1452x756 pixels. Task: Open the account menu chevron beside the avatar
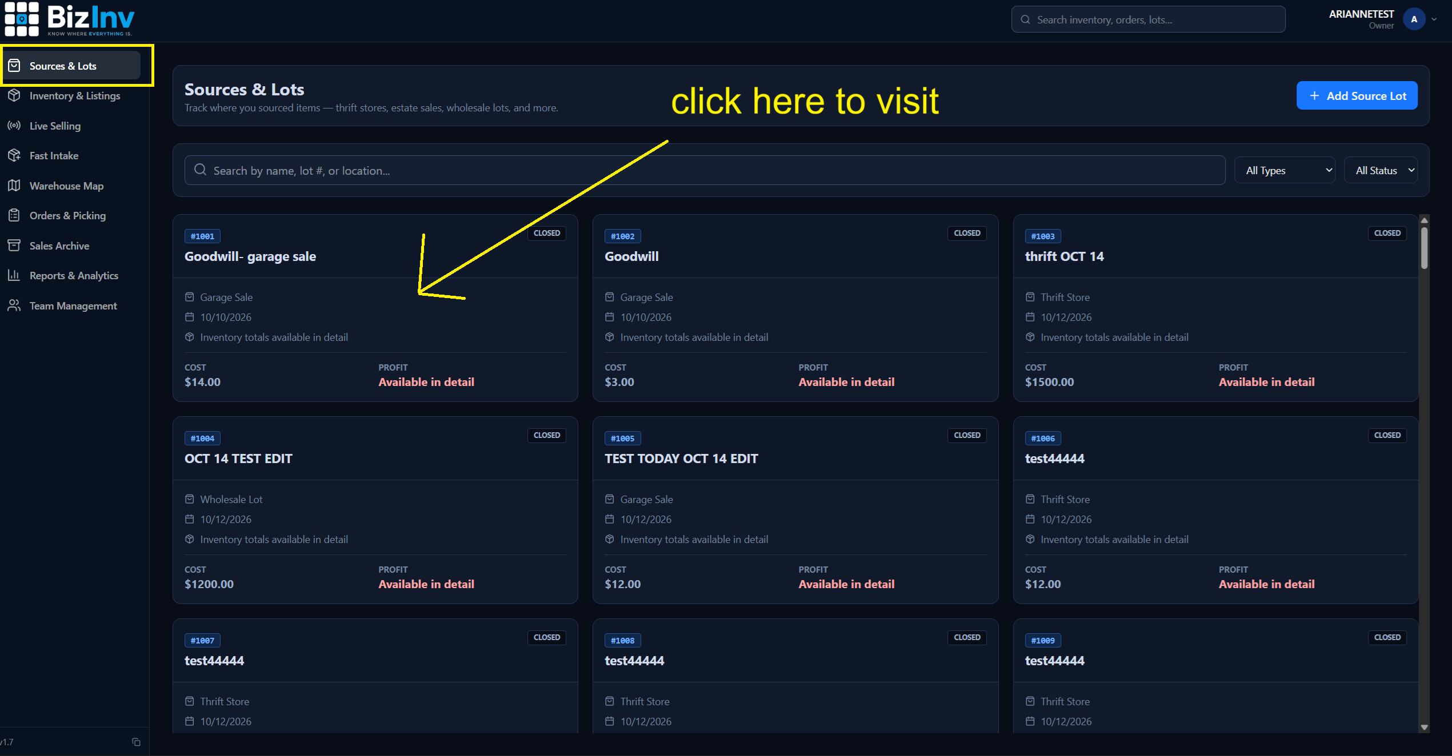pos(1434,19)
